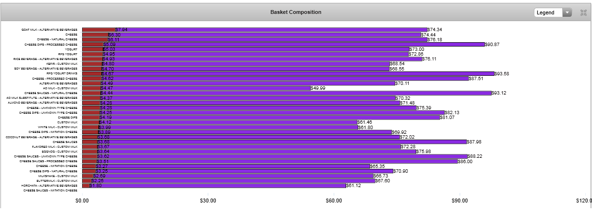Click the Yogurt category label
Viewport: 592px width, 213px height.
point(71,49)
